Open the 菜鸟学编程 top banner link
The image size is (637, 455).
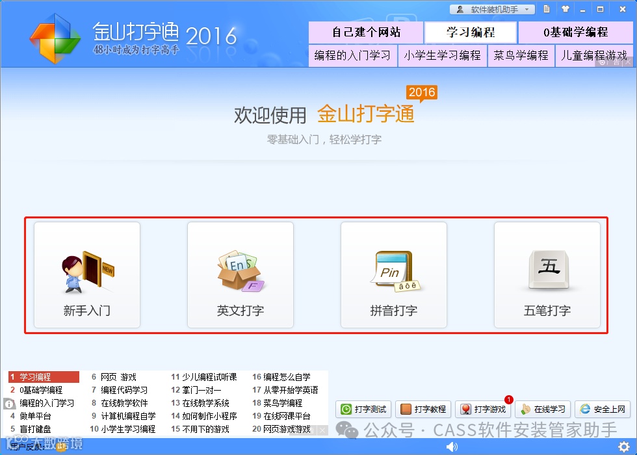tap(521, 55)
